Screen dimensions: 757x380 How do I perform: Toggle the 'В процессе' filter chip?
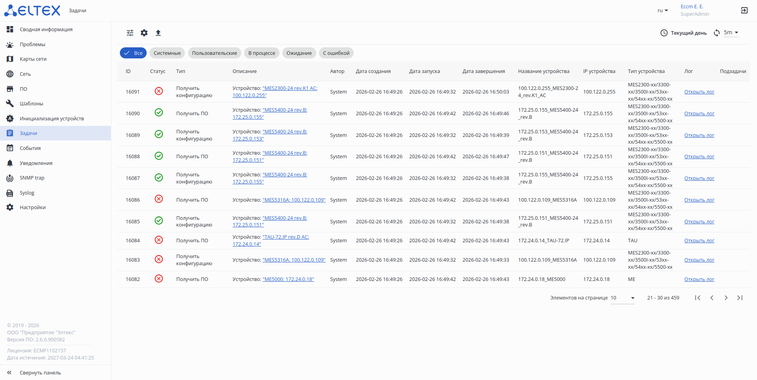click(261, 53)
